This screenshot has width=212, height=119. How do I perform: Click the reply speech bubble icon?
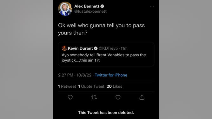(70, 97)
